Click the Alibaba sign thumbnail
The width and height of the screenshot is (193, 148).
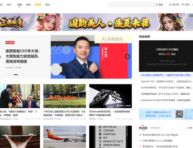64,96
